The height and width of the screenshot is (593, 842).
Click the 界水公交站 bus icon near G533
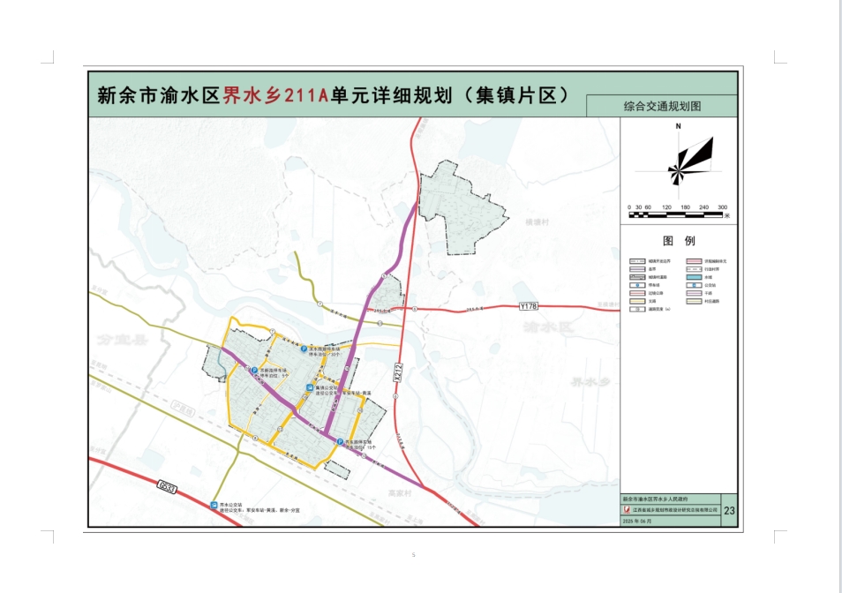(214, 507)
